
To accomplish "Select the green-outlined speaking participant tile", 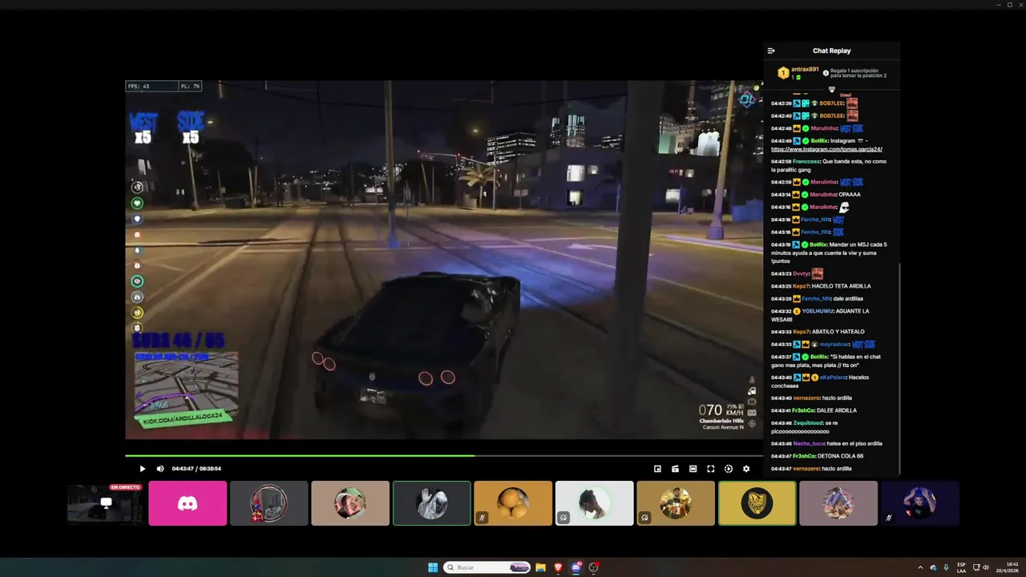I will coord(431,503).
